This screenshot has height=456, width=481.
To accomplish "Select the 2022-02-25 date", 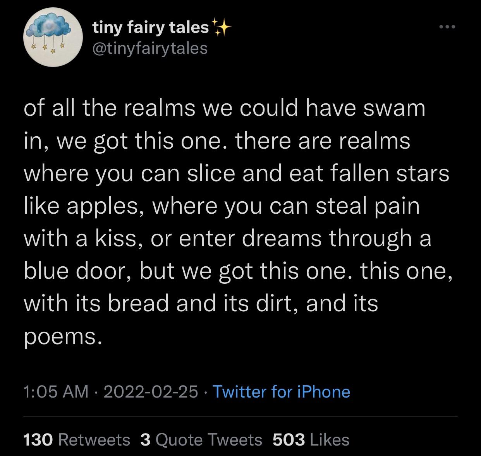I will (x=150, y=391).
